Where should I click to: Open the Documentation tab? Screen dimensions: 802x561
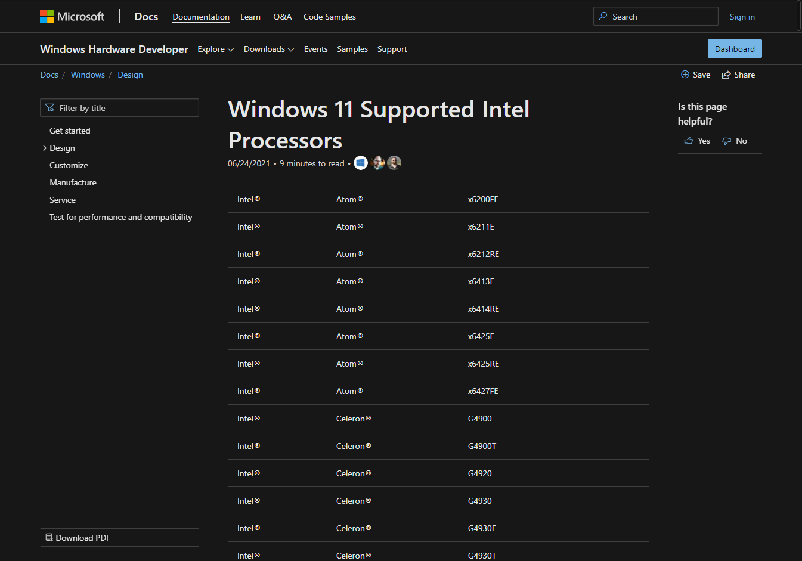coord(201,17)
